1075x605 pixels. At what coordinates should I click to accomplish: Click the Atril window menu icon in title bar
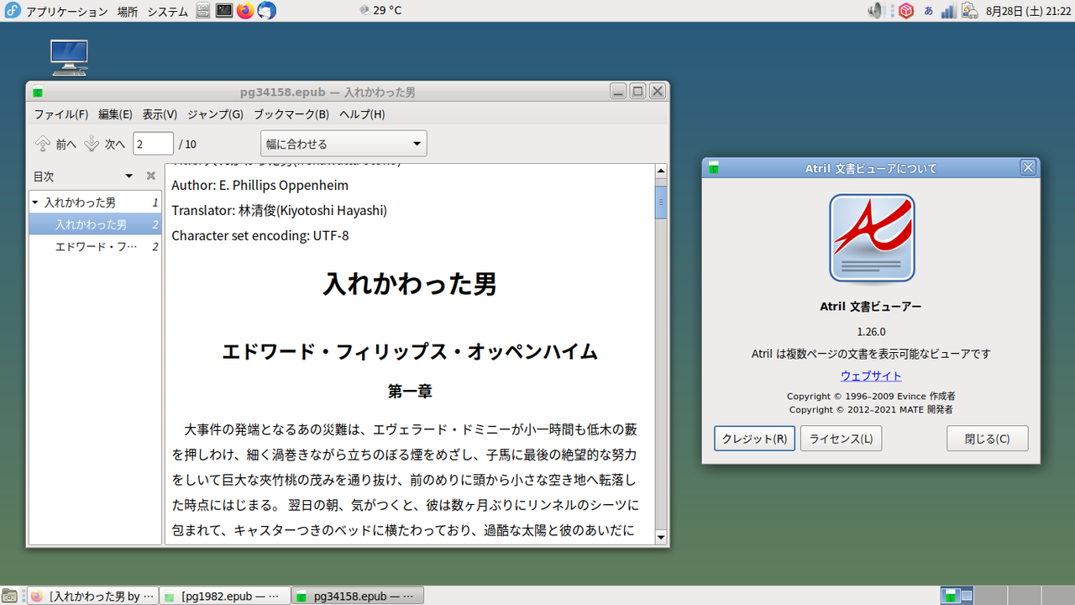pyautogui.click(x=38, y=92)
